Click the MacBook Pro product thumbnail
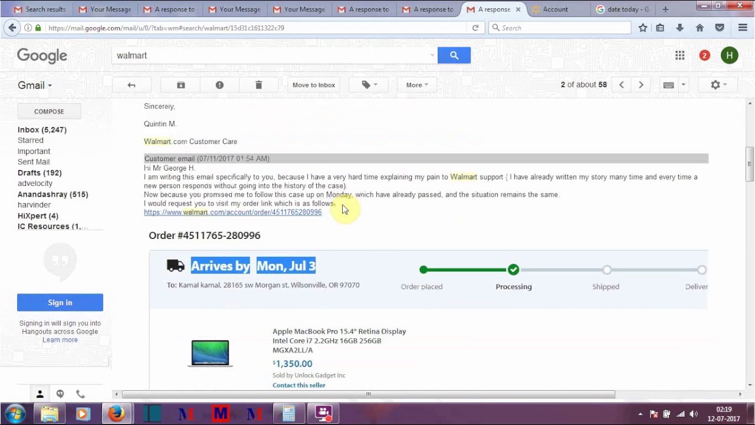This screenshot has width=755, height=425. (x=210, y=354)
